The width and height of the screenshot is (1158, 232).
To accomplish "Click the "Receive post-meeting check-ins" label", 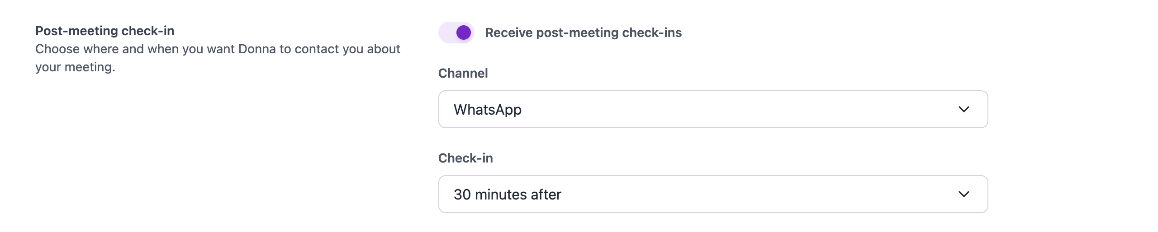I will [583, 32].
